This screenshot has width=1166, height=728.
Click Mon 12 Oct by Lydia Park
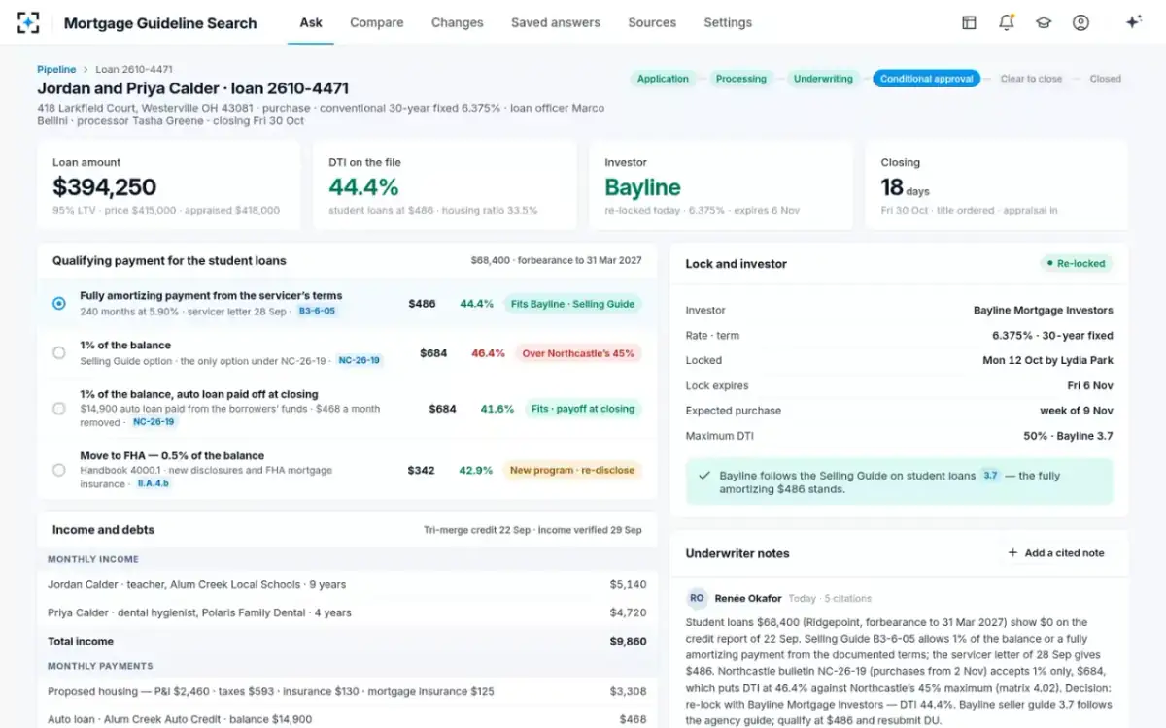pos(1048,360)
